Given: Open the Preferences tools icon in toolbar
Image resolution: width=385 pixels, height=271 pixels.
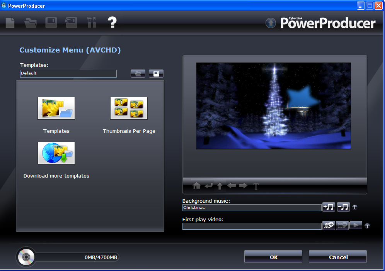Looking at the screenshot, I should [92, 22].
